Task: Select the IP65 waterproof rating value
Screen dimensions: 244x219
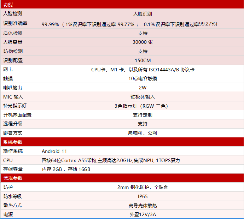Action: (143, 196)
